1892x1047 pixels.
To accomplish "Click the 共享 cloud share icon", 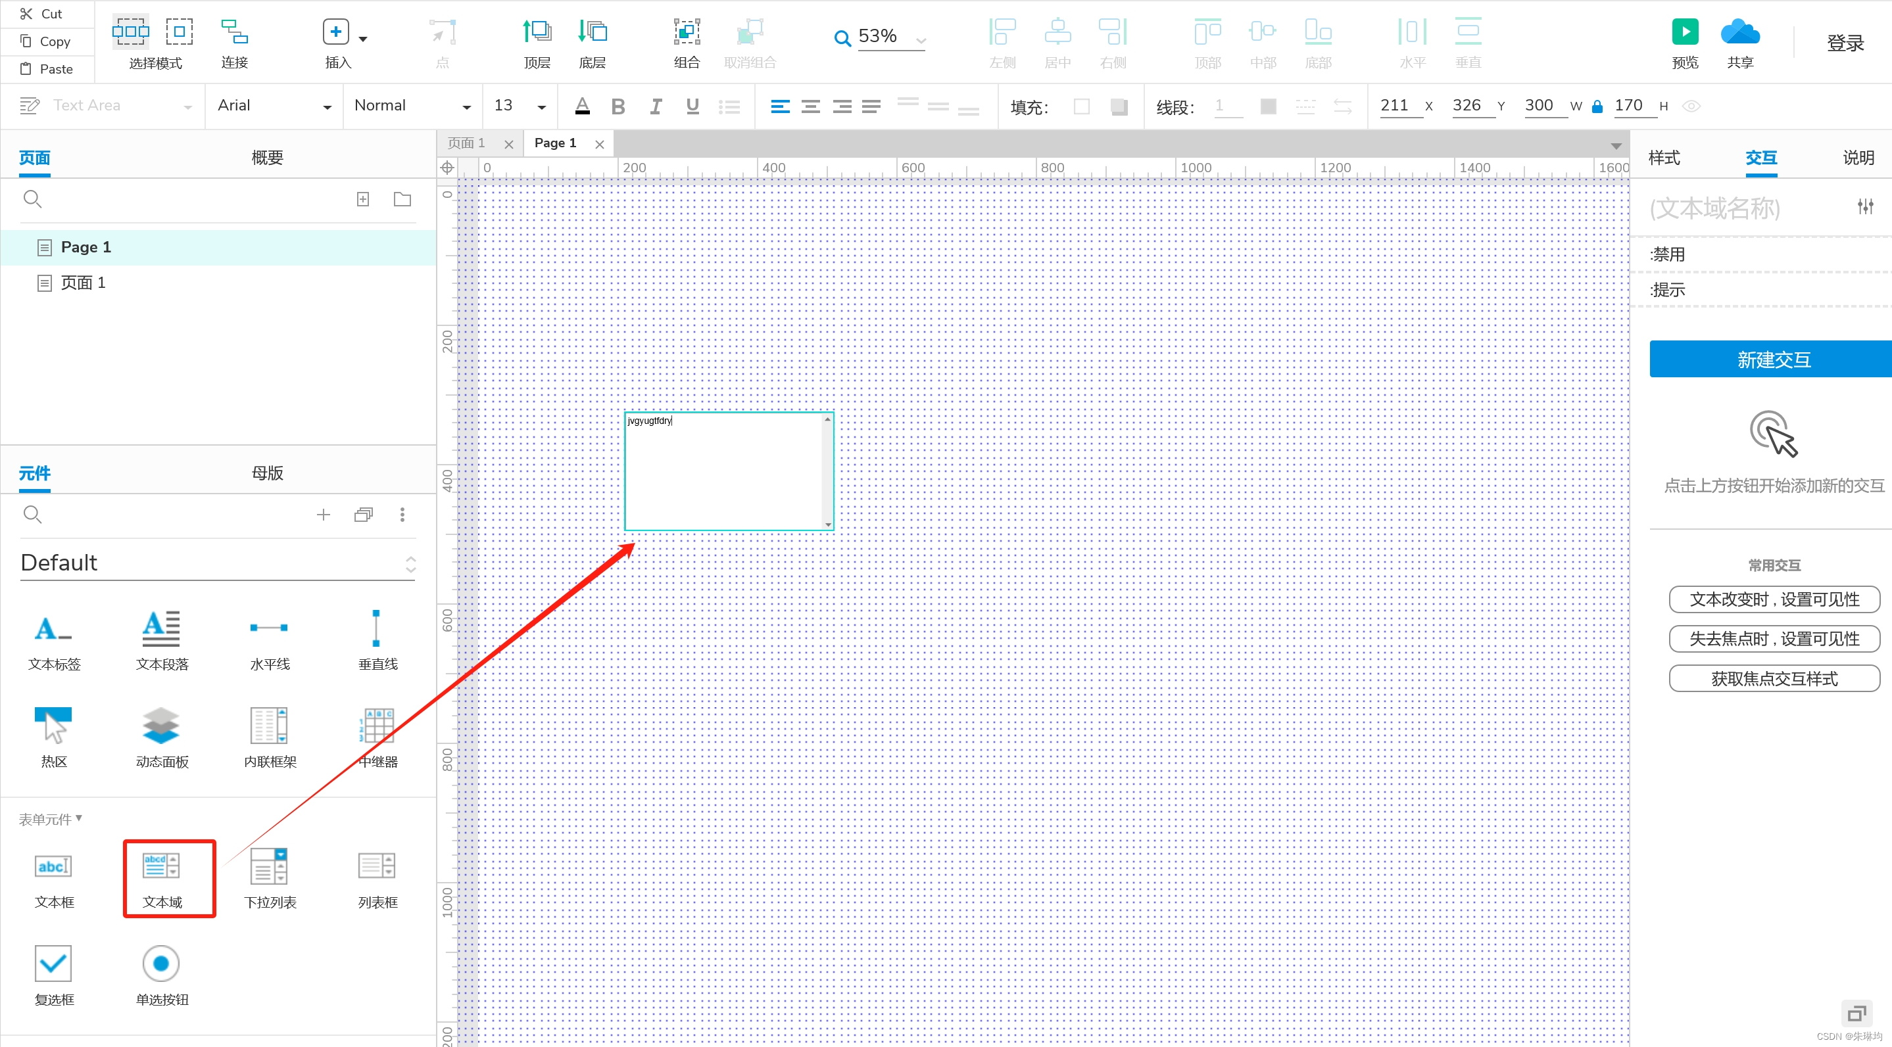I will [1739, 32].
